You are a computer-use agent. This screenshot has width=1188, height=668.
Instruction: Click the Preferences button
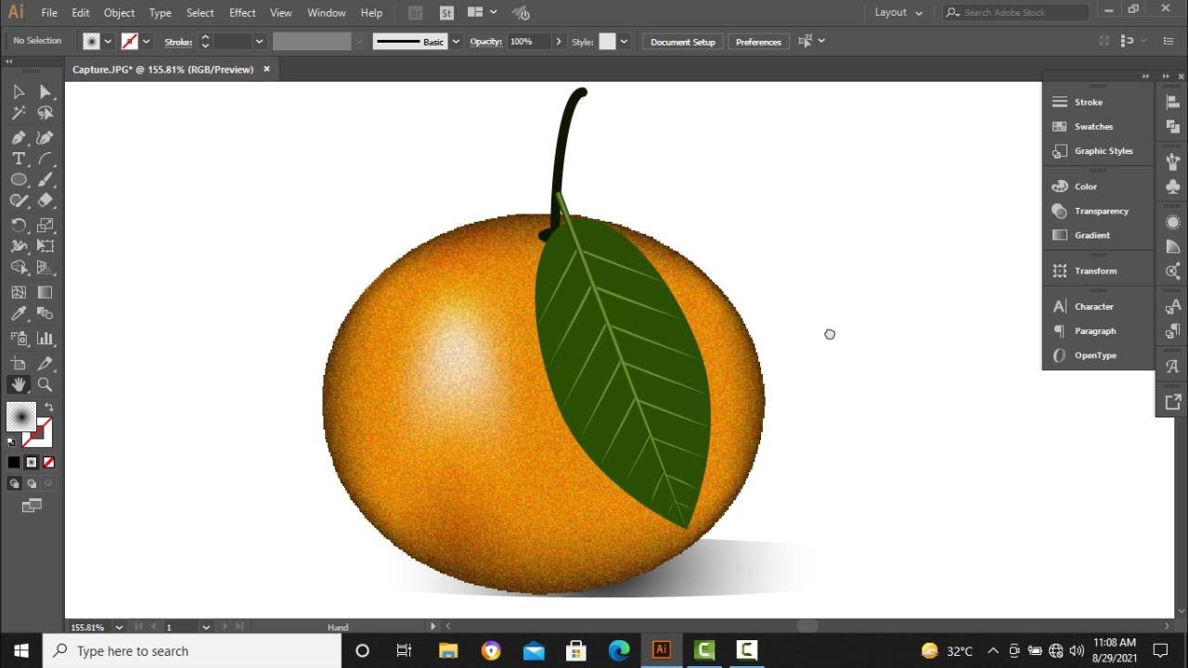point(758,42)
